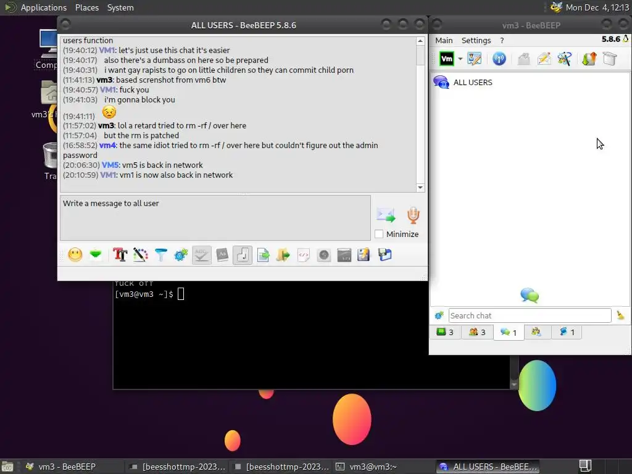The width and height of the screenshot is (632, 474).
Task: Click the blue broadcast antenna icon
Action: click(499, 59)
